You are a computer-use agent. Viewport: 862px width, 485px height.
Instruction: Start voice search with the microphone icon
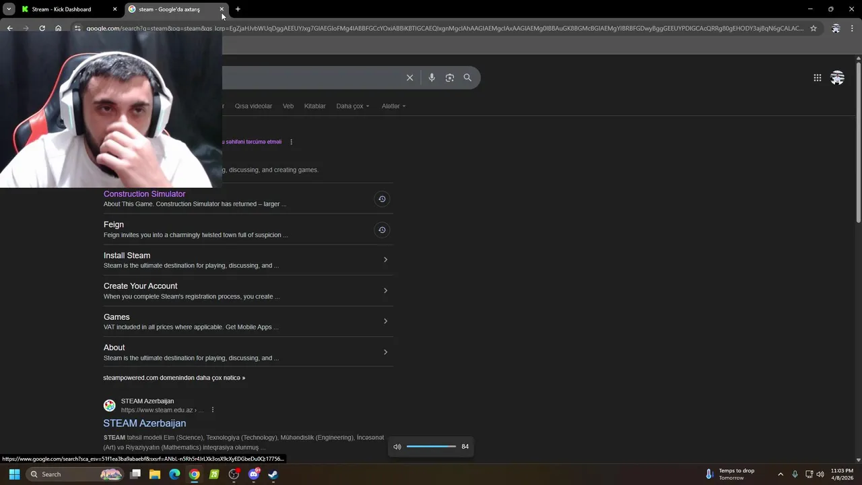pyautogui.click(x=432, y=77)
